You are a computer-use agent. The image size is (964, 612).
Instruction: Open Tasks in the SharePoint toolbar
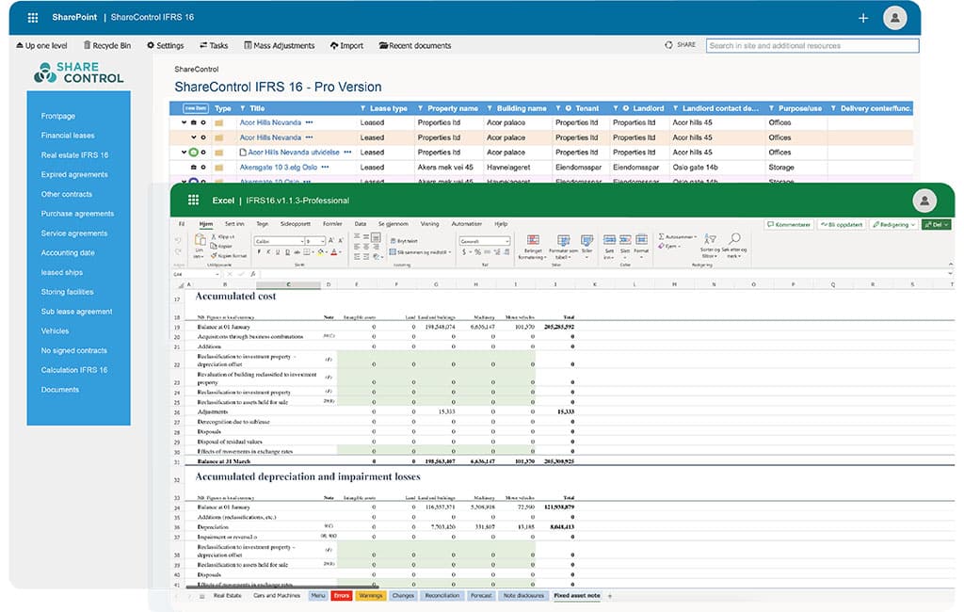coord(214,45)
